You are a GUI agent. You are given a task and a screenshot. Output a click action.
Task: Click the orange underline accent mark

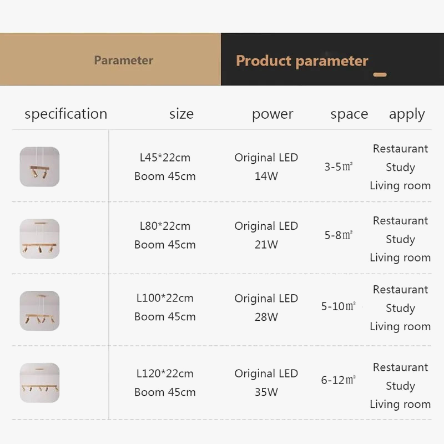[380, 74]
